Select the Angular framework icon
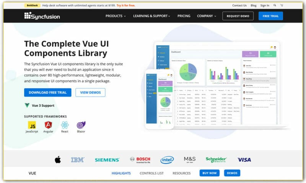The height and width of the screenshot is (183, 306). [48, 125]
